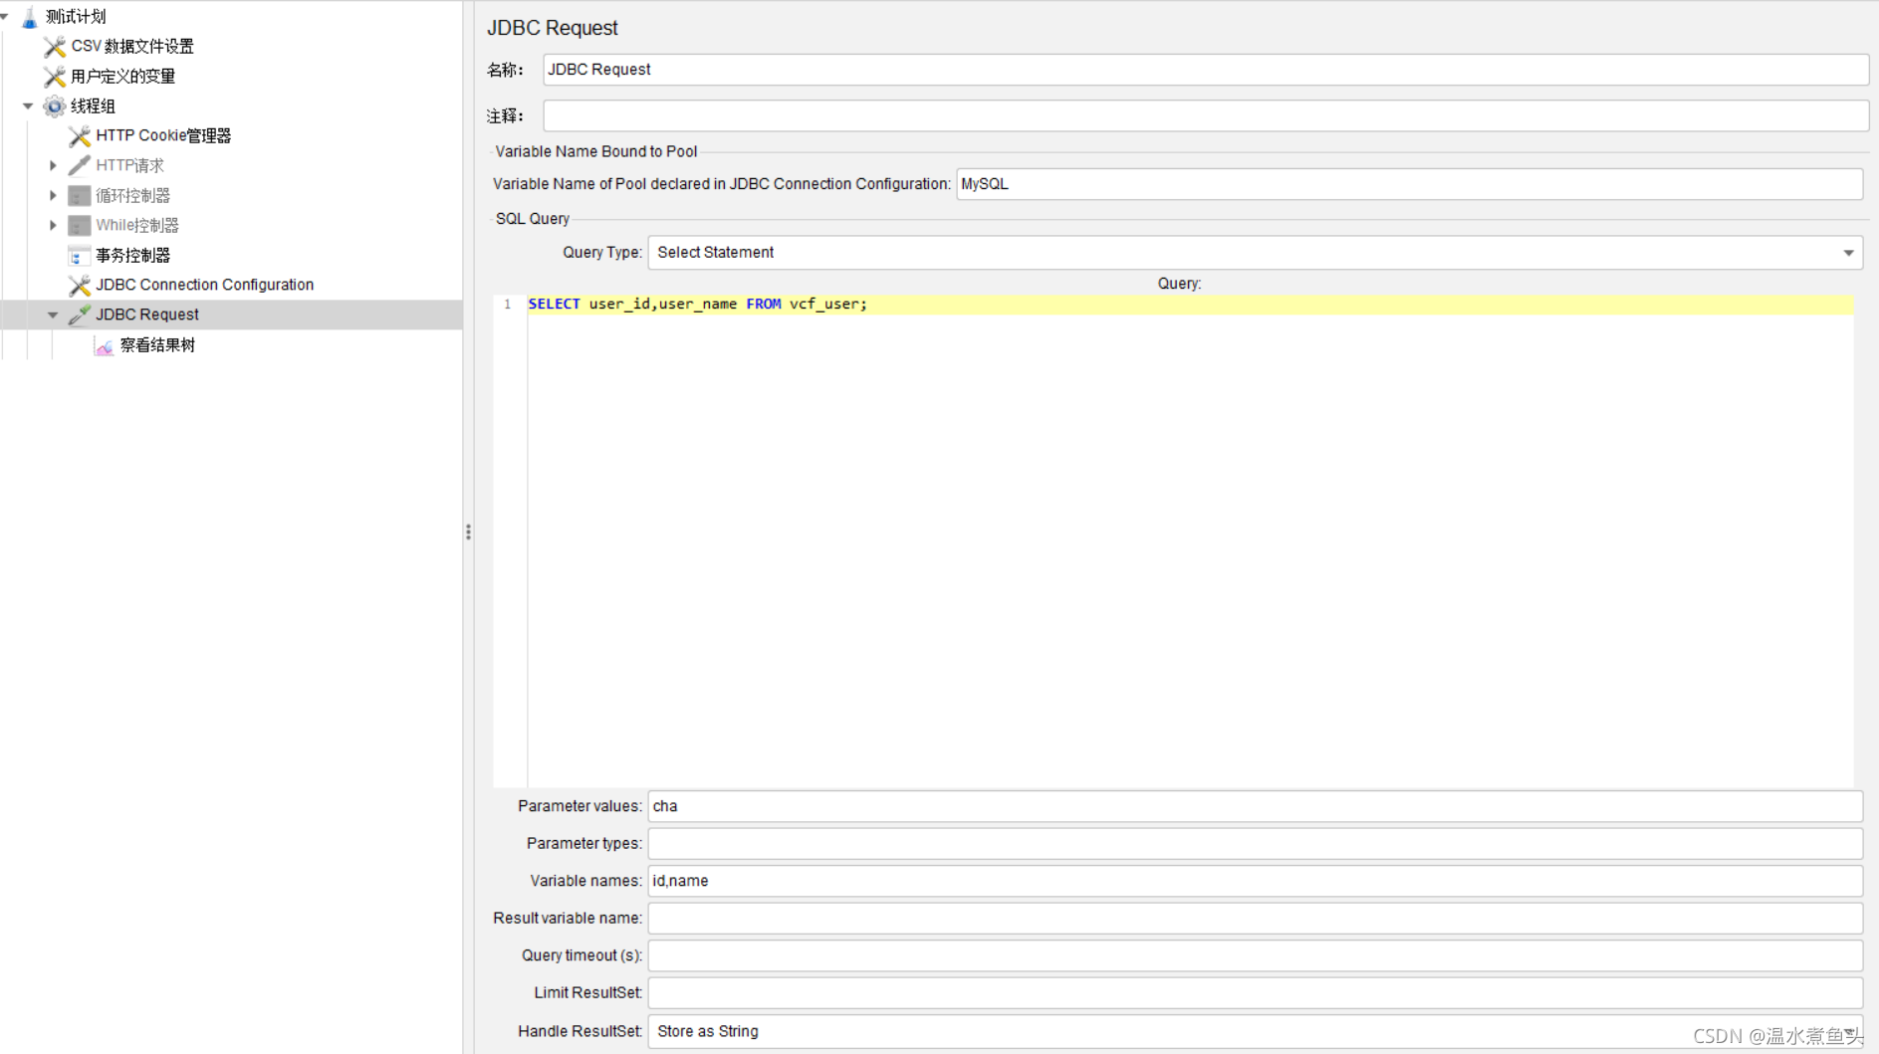
Task: Select the JDBC Request tree item
Action: pos(146,315)
